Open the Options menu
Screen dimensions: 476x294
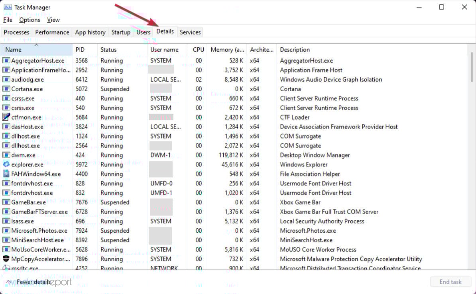coord(30,20)
